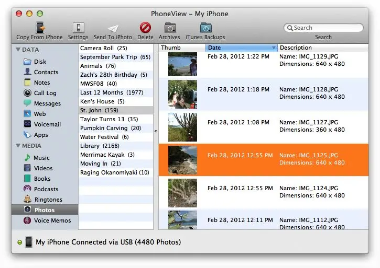This screenshot has height=268, width=380.
Task: Select the Ringtones bell icon
Action: click(27, 199)
